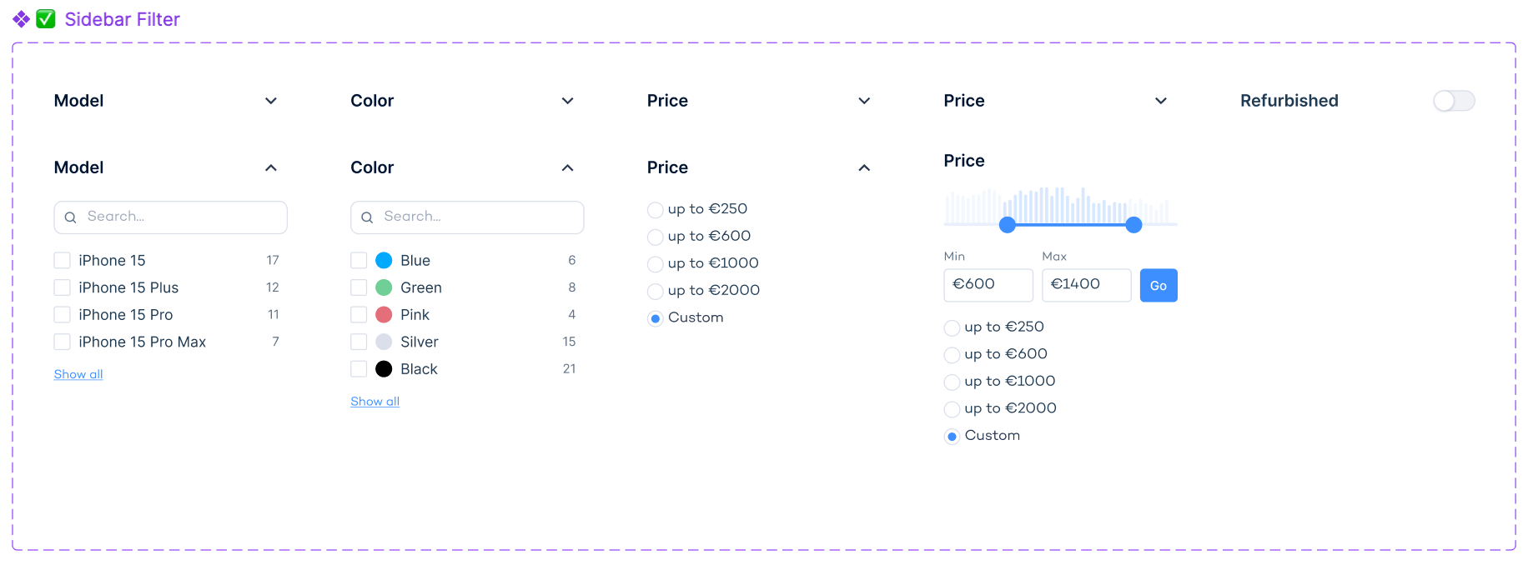Check the Green color checkbox
The image size is (1533, 570).
tap(359, 287)
